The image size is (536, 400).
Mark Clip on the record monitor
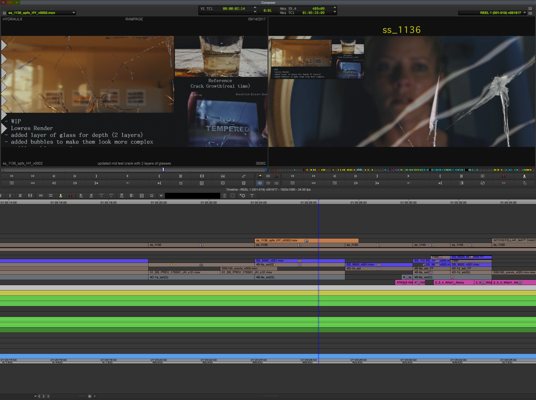pos(461,176)
